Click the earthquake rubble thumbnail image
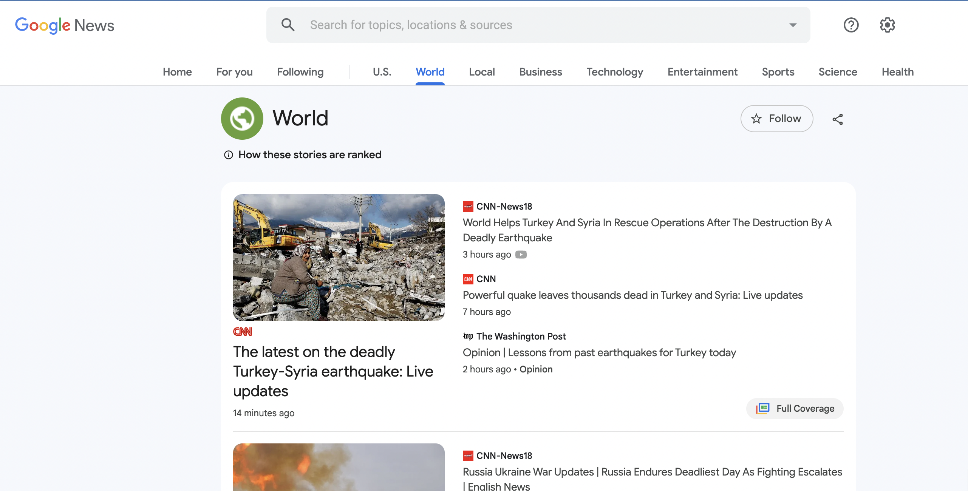This screenshot has width=968, height=491. [x=339, y=258]
